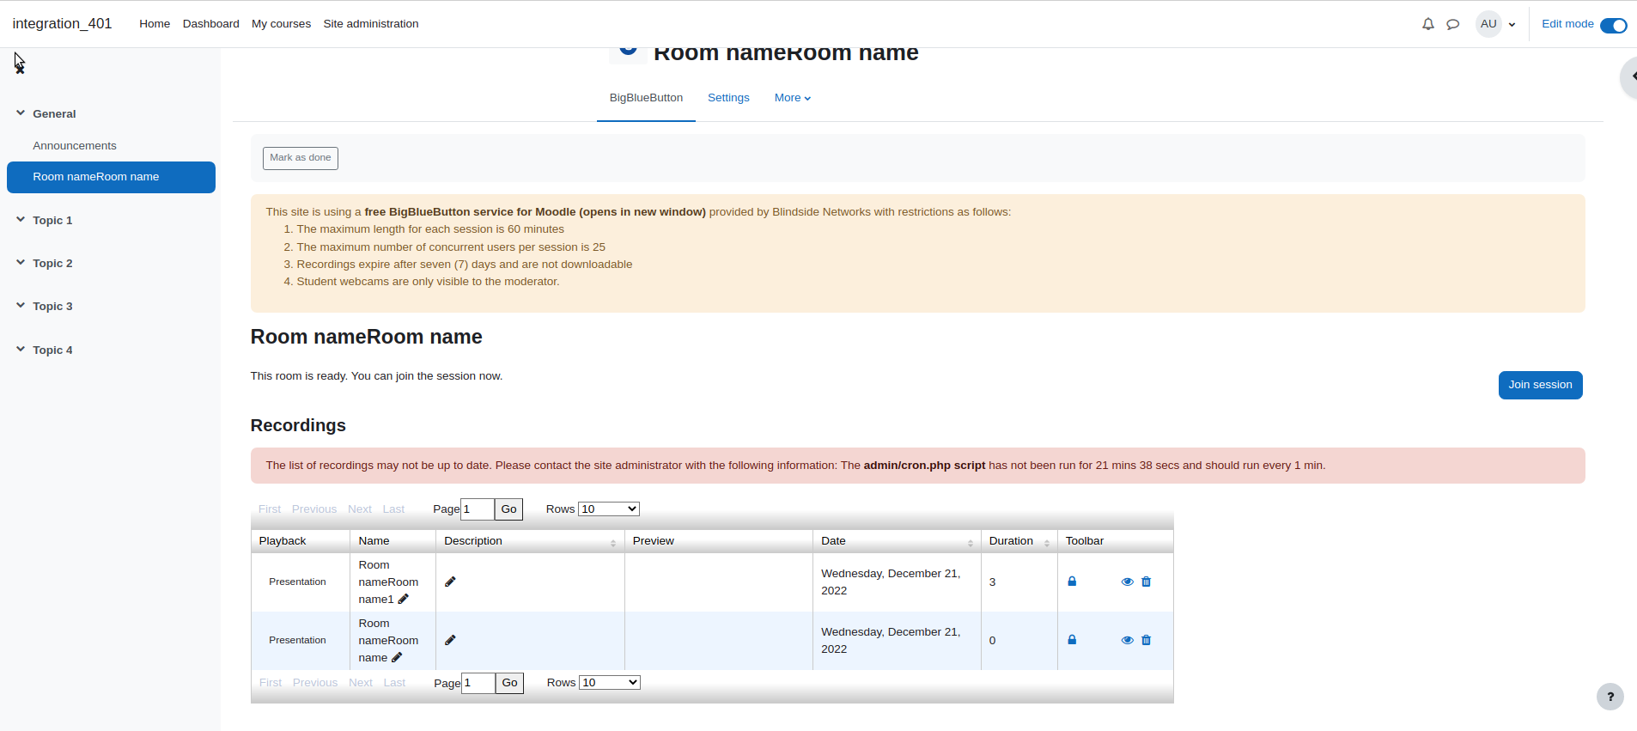Click the Next link above the table
This screenshot has height=731, width=1637.
point(360,509)
